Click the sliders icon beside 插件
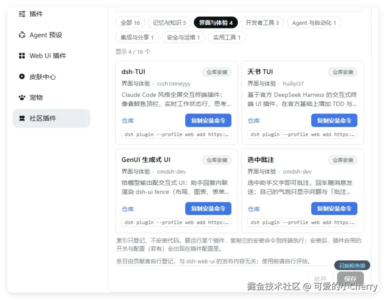 [x=22, y=14]
